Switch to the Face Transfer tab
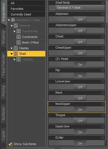The width and height of the screenshot is (108, 149). 4,65
